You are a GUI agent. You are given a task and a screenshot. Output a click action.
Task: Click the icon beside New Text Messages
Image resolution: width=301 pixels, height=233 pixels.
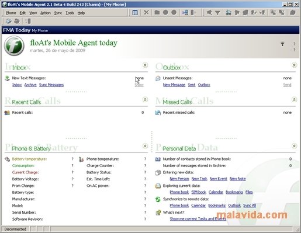tap(7, 78)
